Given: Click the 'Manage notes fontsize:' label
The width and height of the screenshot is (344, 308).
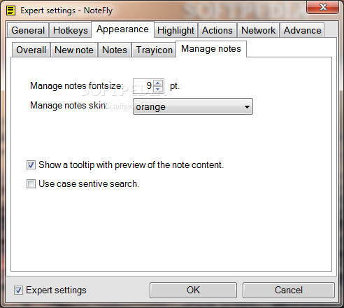Looking at the screenshot, I should 76,86.
